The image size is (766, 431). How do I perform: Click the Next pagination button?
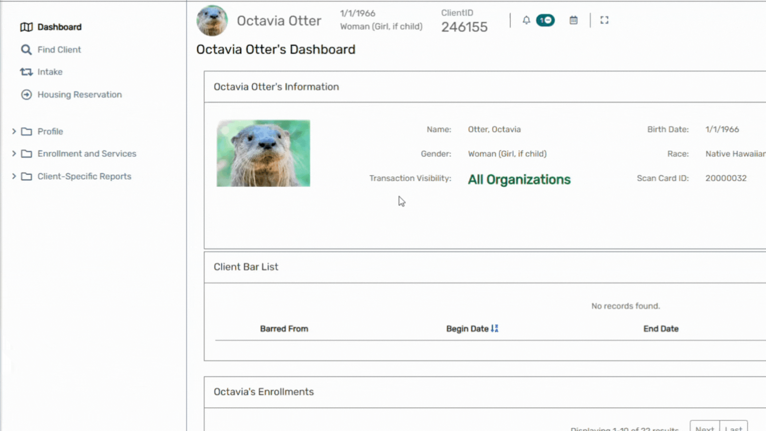pyautogui.click(x=705, y=427)
